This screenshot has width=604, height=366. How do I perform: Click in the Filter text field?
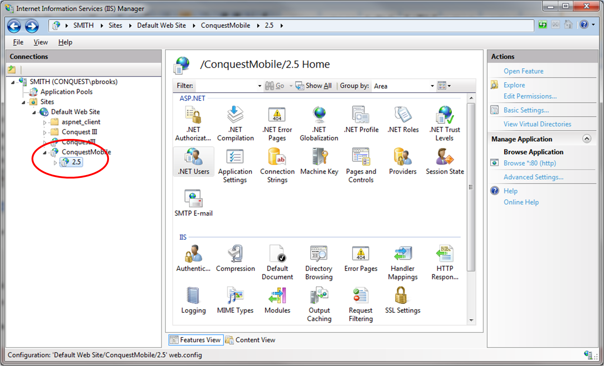pos(226,86)
